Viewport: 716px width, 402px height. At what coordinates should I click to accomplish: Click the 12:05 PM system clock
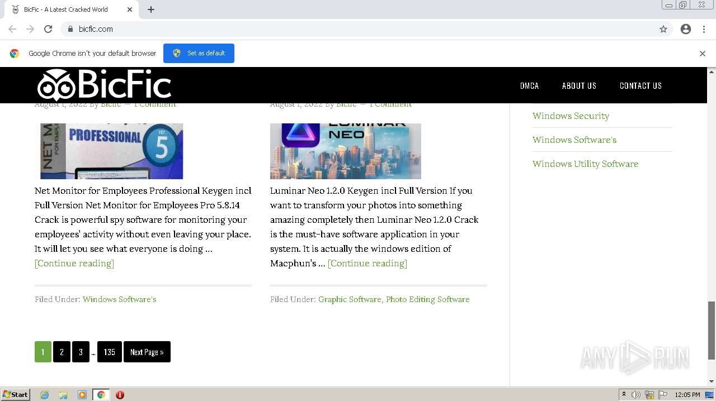click(687, 395)
